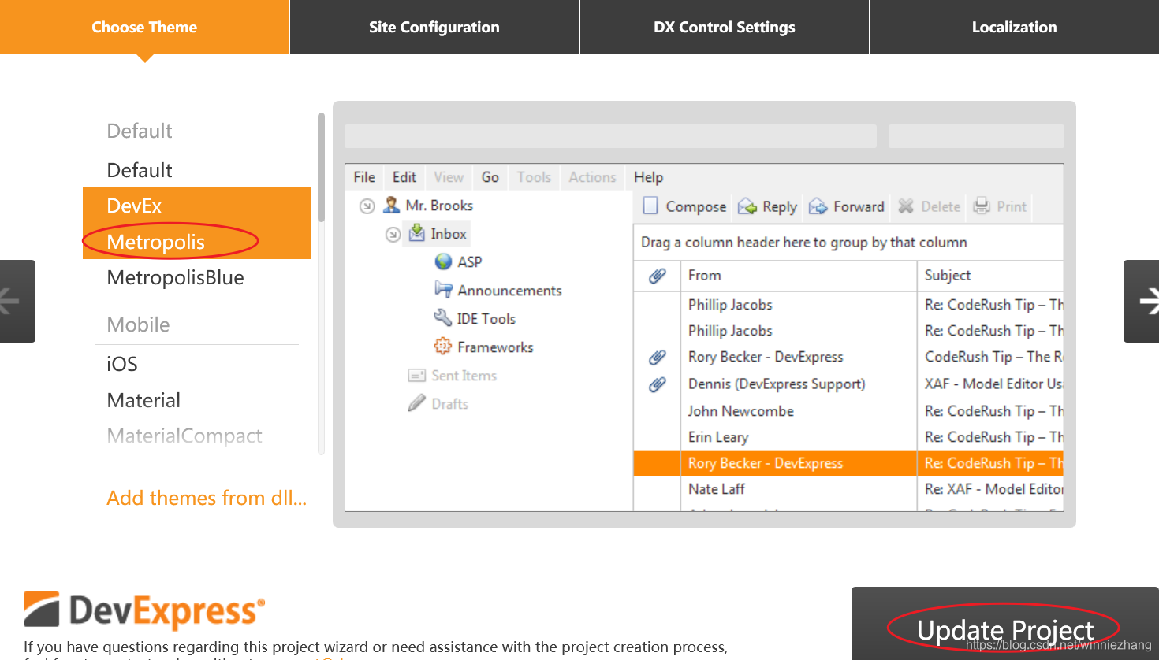This screenshot has width=1159, height=660.
Task: Open the disabled View menu
Action: point(449,177)
